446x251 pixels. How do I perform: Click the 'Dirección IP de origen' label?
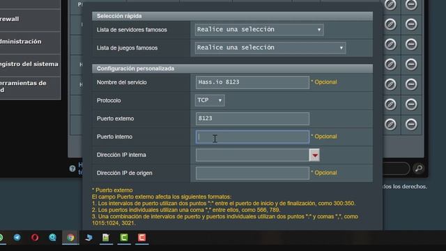124,173
